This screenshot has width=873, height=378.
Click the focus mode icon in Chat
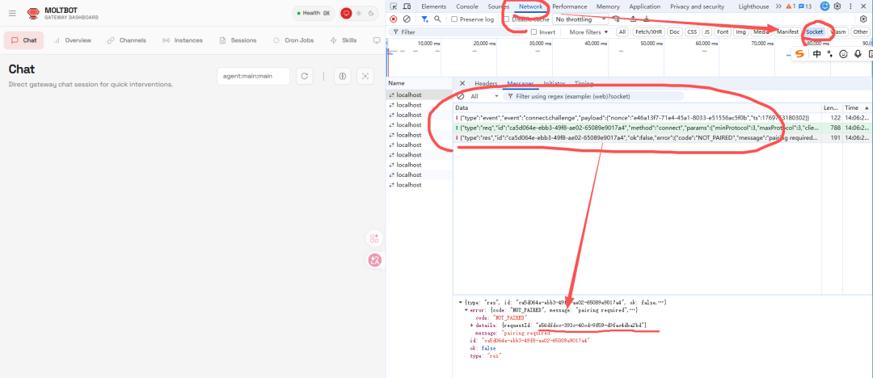click(x=365, y=76)
